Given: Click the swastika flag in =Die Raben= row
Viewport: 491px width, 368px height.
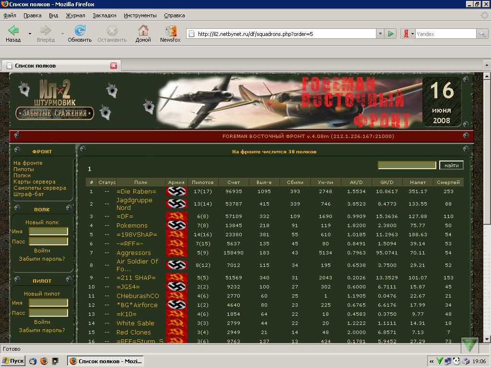Looking at the screenshot, I should (176, 191).
